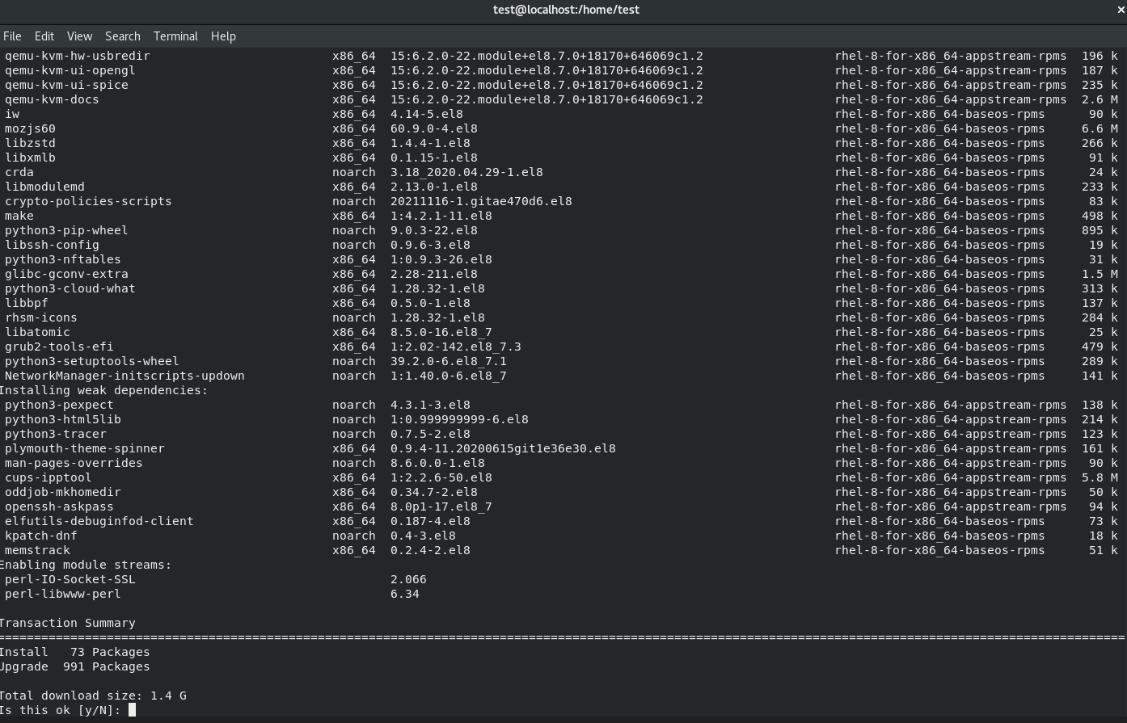Open the Edit menu

(44, 36)
